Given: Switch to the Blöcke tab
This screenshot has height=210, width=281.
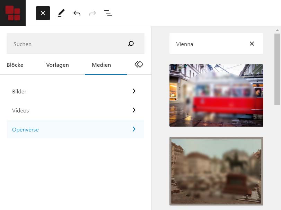Looking at the screenshot, I should point(15,65).
